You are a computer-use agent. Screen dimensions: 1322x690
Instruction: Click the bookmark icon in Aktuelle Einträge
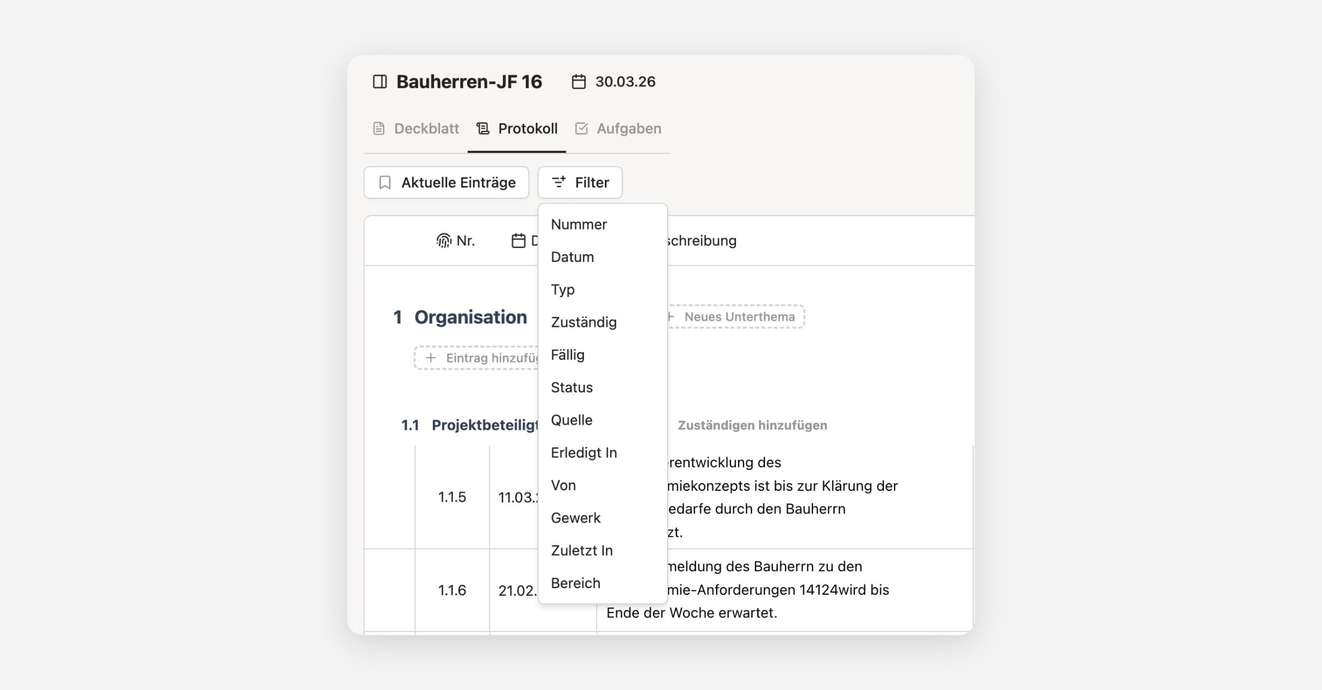point(385,183)
